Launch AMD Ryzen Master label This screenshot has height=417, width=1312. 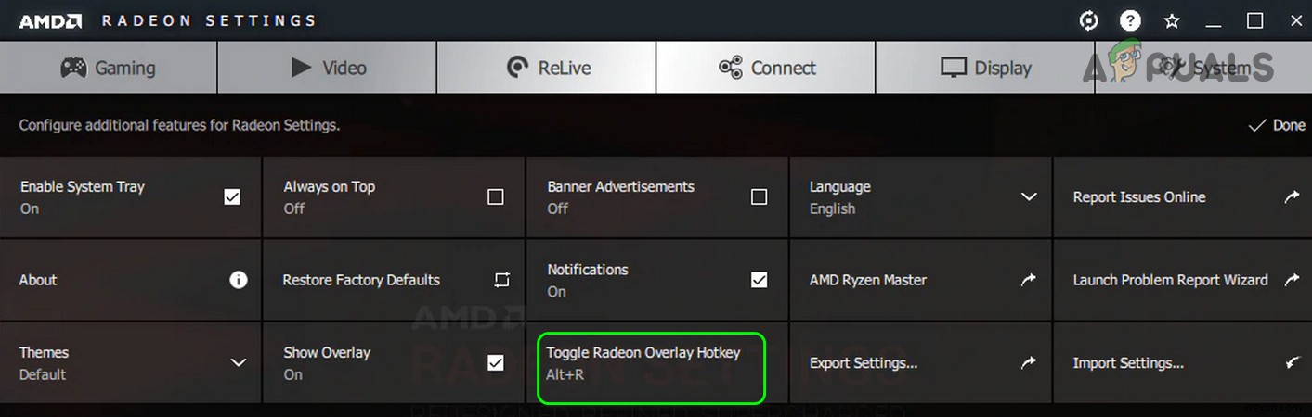click(868, 280)
